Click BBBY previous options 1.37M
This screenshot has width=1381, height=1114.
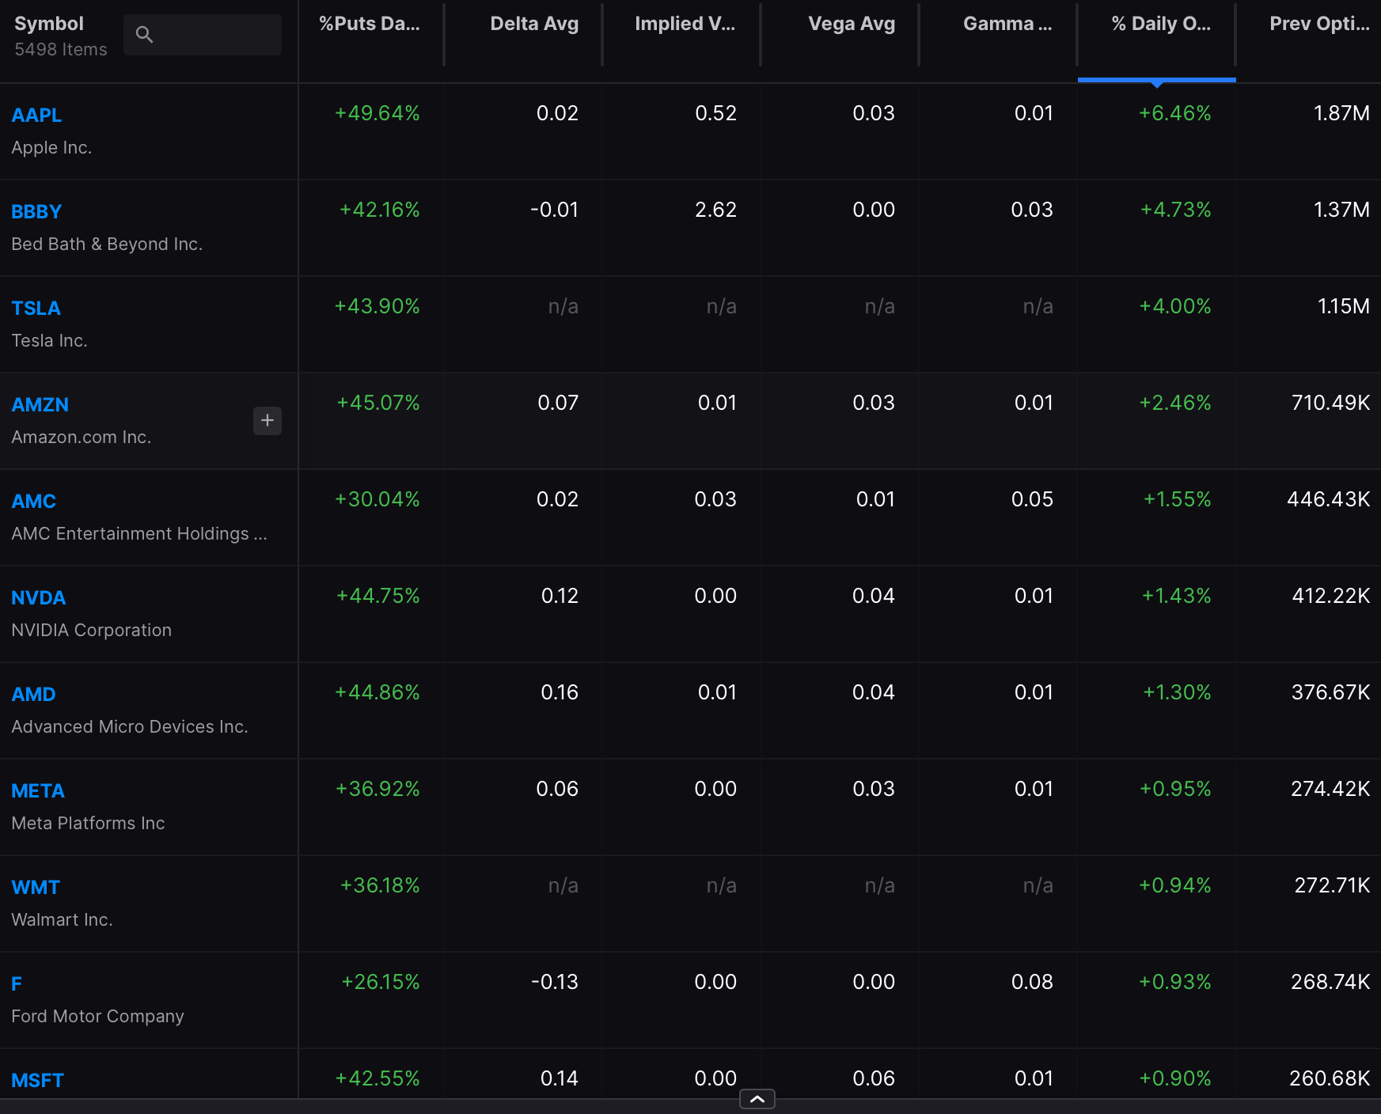1341,210
